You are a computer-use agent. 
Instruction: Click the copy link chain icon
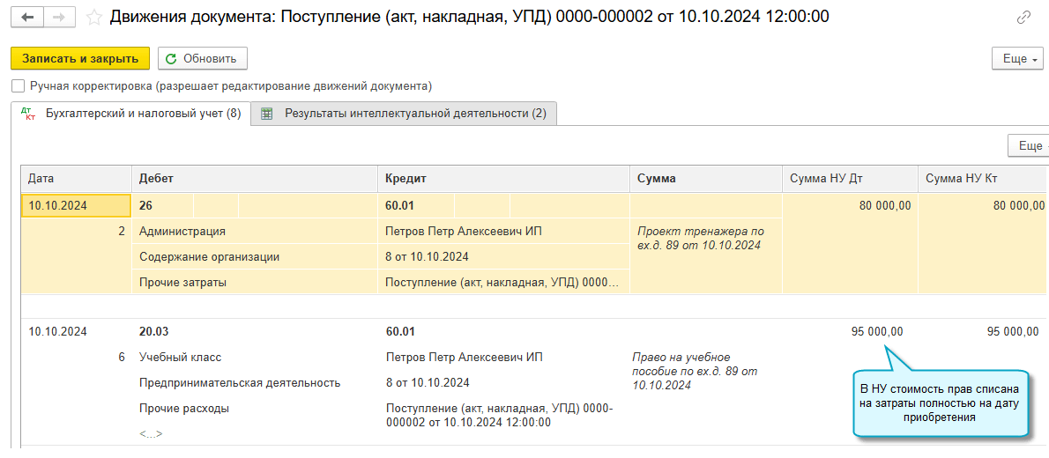tap(1023, 18)
